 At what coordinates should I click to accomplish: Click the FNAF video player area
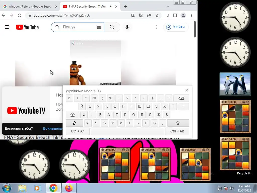click(x=95, y=63)
